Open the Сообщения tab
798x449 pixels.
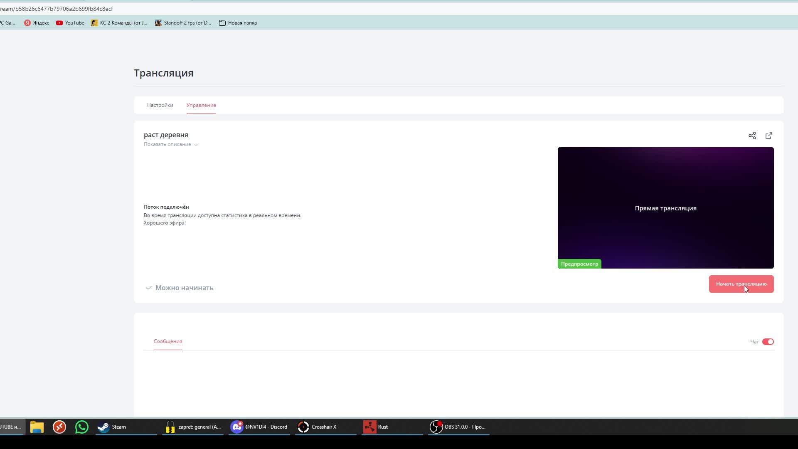pos(168,341)
